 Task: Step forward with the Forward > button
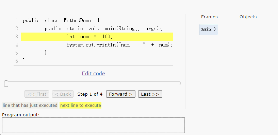pyautogui.click(x=121, y=94)
